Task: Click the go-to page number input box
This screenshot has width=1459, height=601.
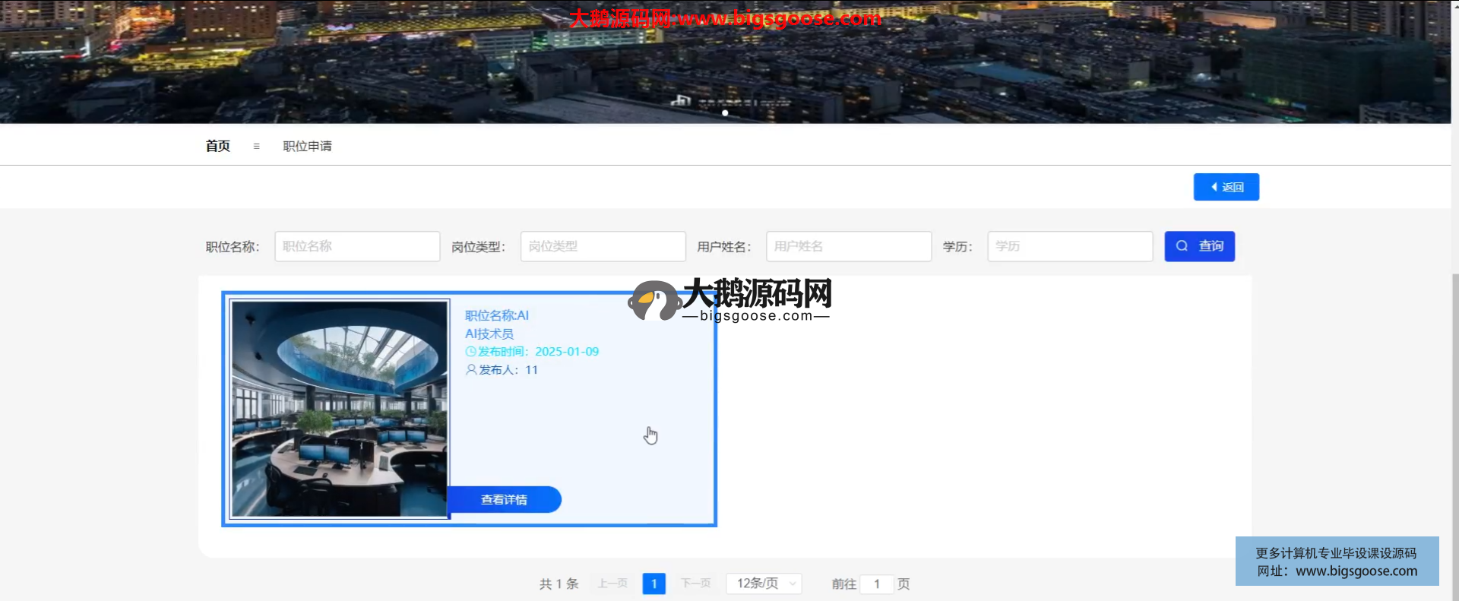Action: click(x=877, y=584)
